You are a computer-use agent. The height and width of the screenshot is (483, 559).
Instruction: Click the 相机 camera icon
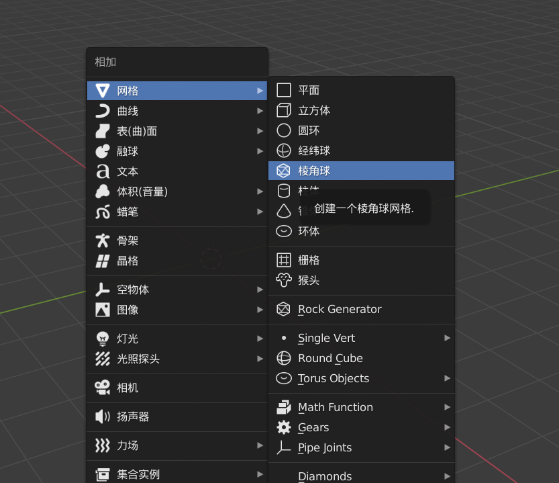click(102, 388)
